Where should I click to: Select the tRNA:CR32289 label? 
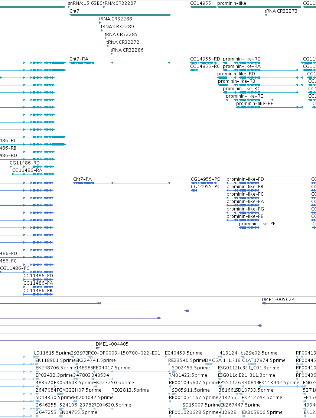click(117, 26)
